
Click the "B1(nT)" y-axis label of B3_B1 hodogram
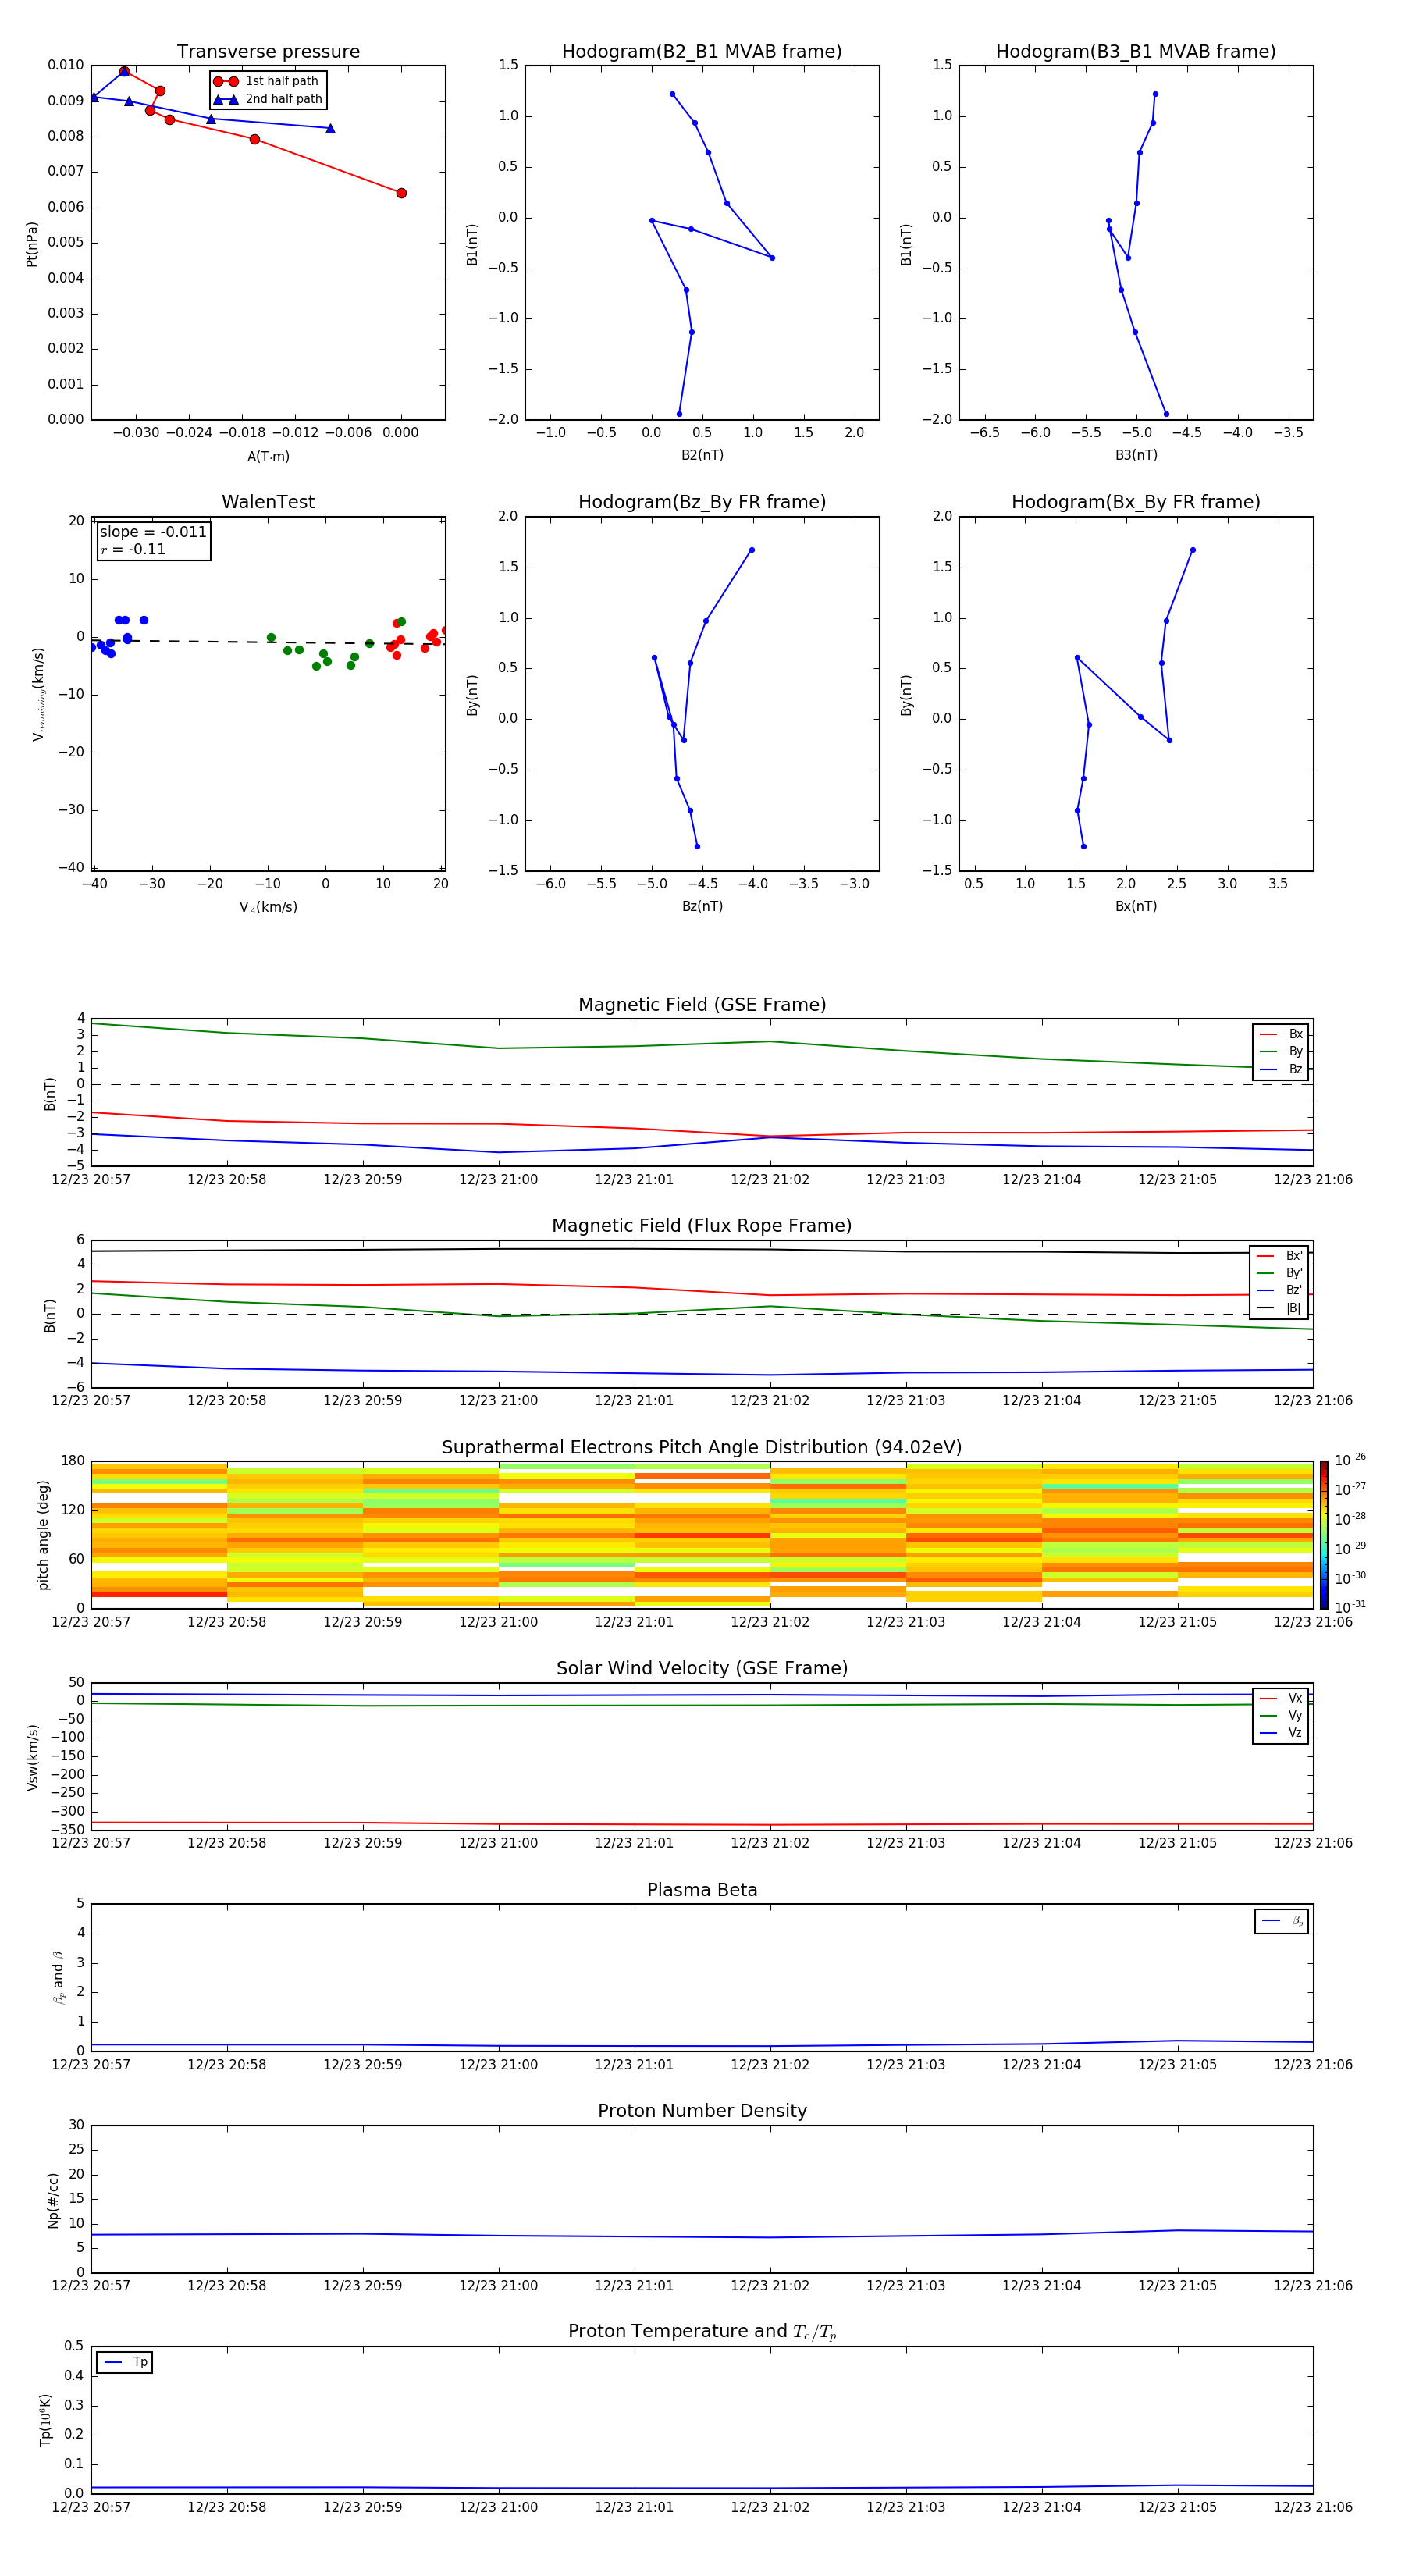pyautogui.click(x=906, y=244)
